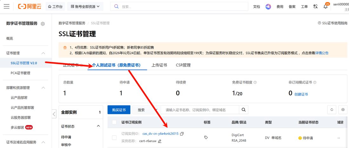
Task: Tick the select-all checkbox in table header
Action: 114,122
